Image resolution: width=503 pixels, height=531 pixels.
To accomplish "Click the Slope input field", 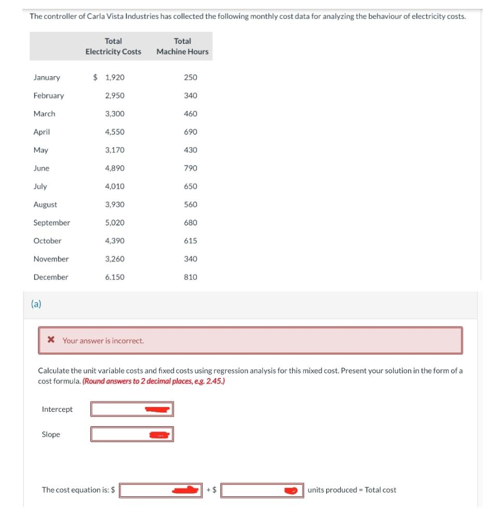I will 131,434.
